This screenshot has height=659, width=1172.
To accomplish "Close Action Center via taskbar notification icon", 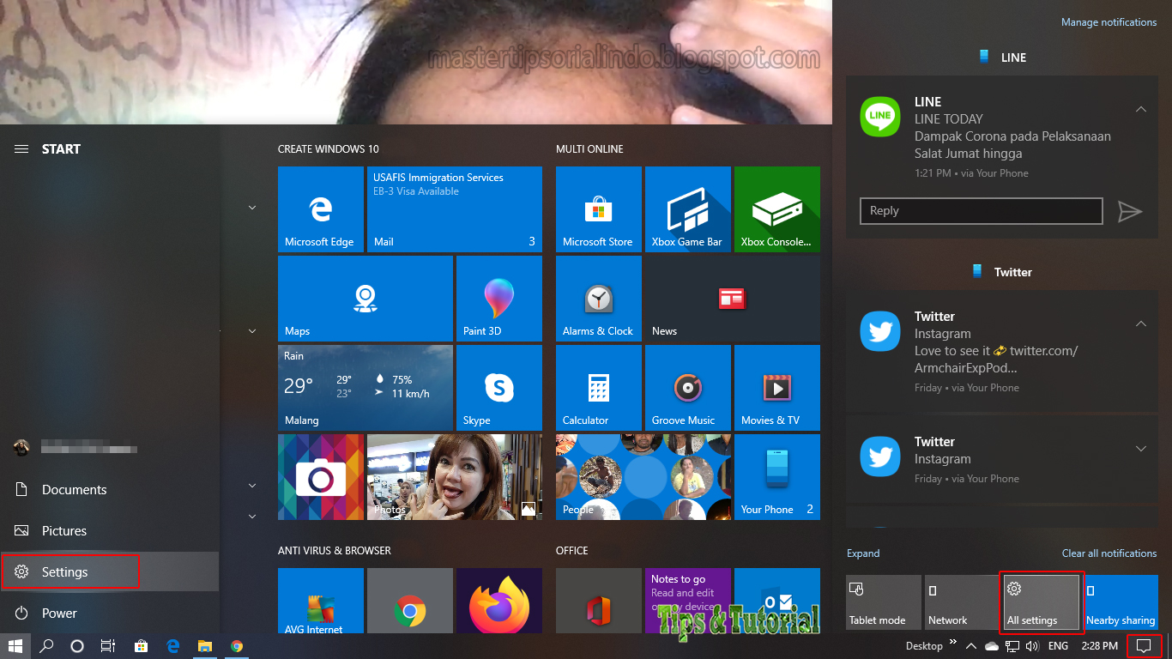I will (1144, 646).
